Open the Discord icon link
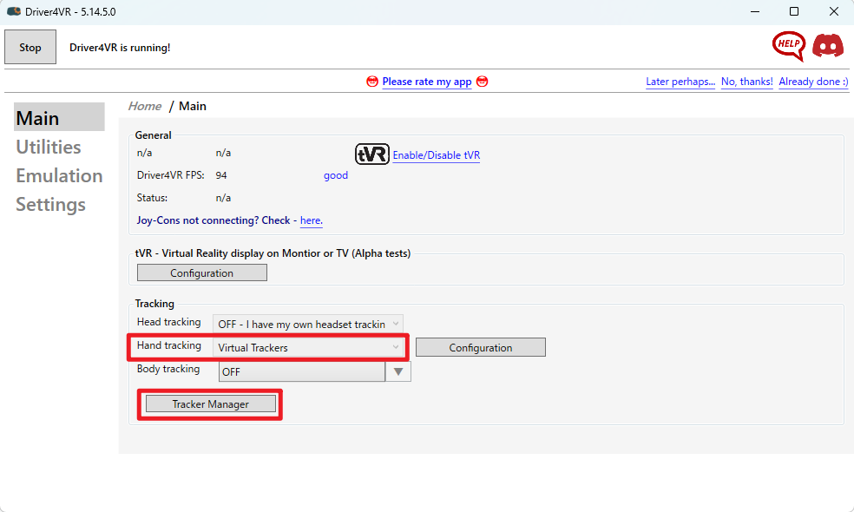This screenshot has width=854, height=512. coord(828,46)
